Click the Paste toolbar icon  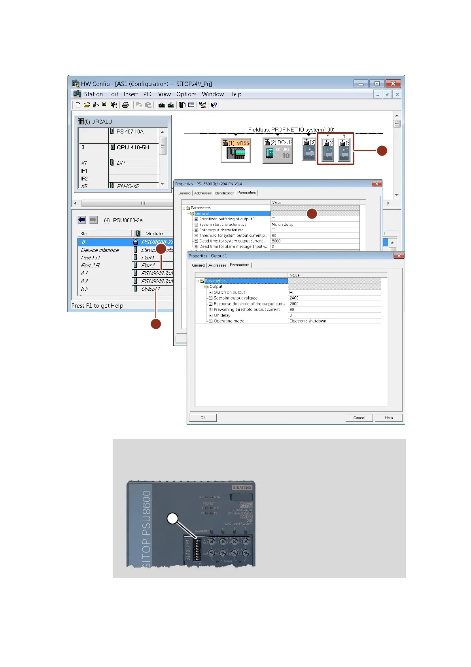[x=148, y=105]
